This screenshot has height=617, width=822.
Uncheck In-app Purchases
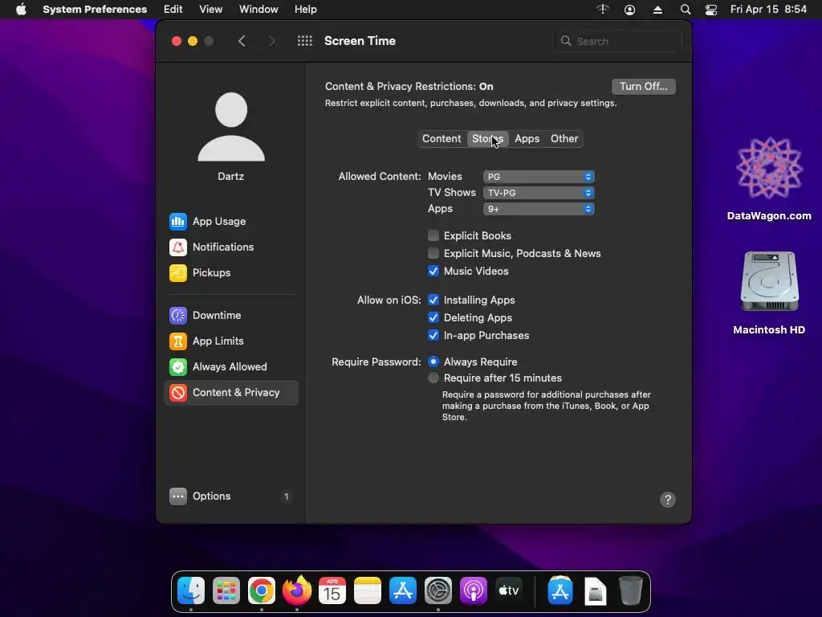(x=433, y=336)
